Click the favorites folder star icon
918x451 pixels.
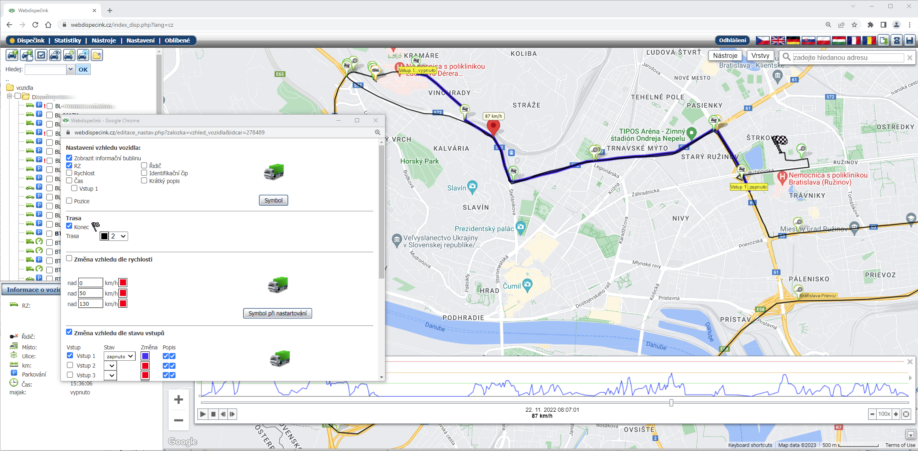[x=97, y=55]
